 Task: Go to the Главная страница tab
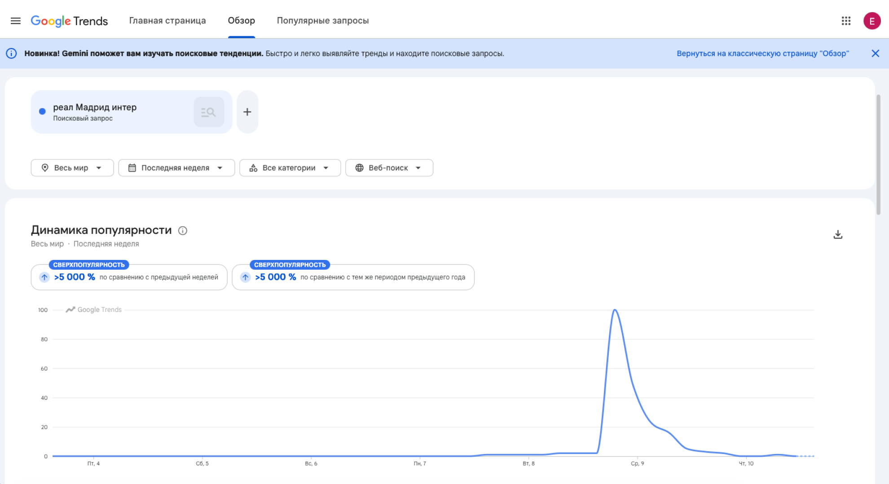(x=167, y=21)
